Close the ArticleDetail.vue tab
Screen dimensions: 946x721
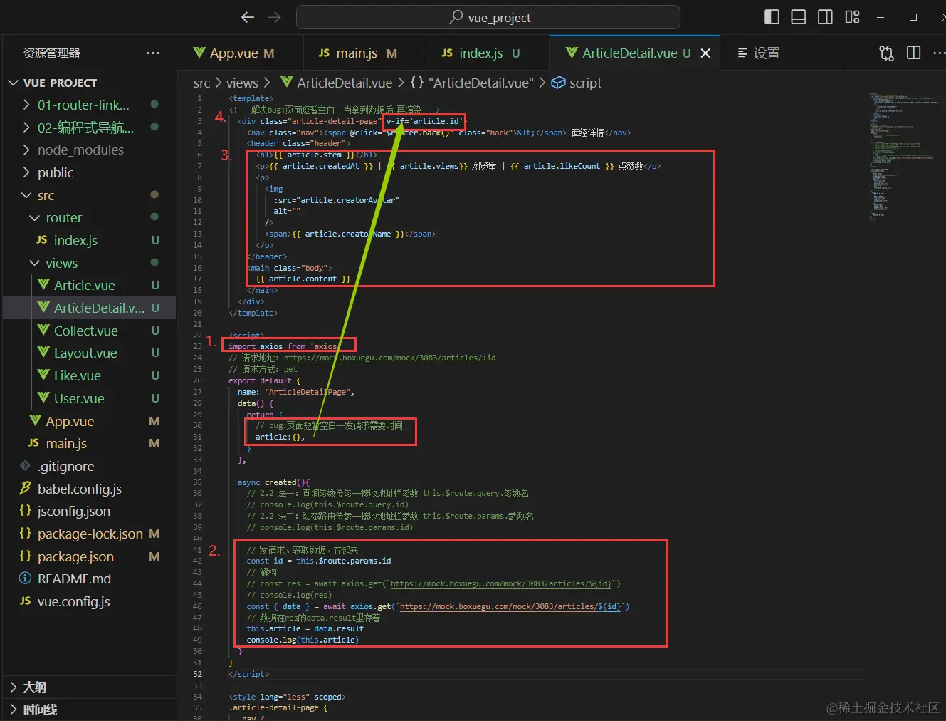(x=705, y=53)
